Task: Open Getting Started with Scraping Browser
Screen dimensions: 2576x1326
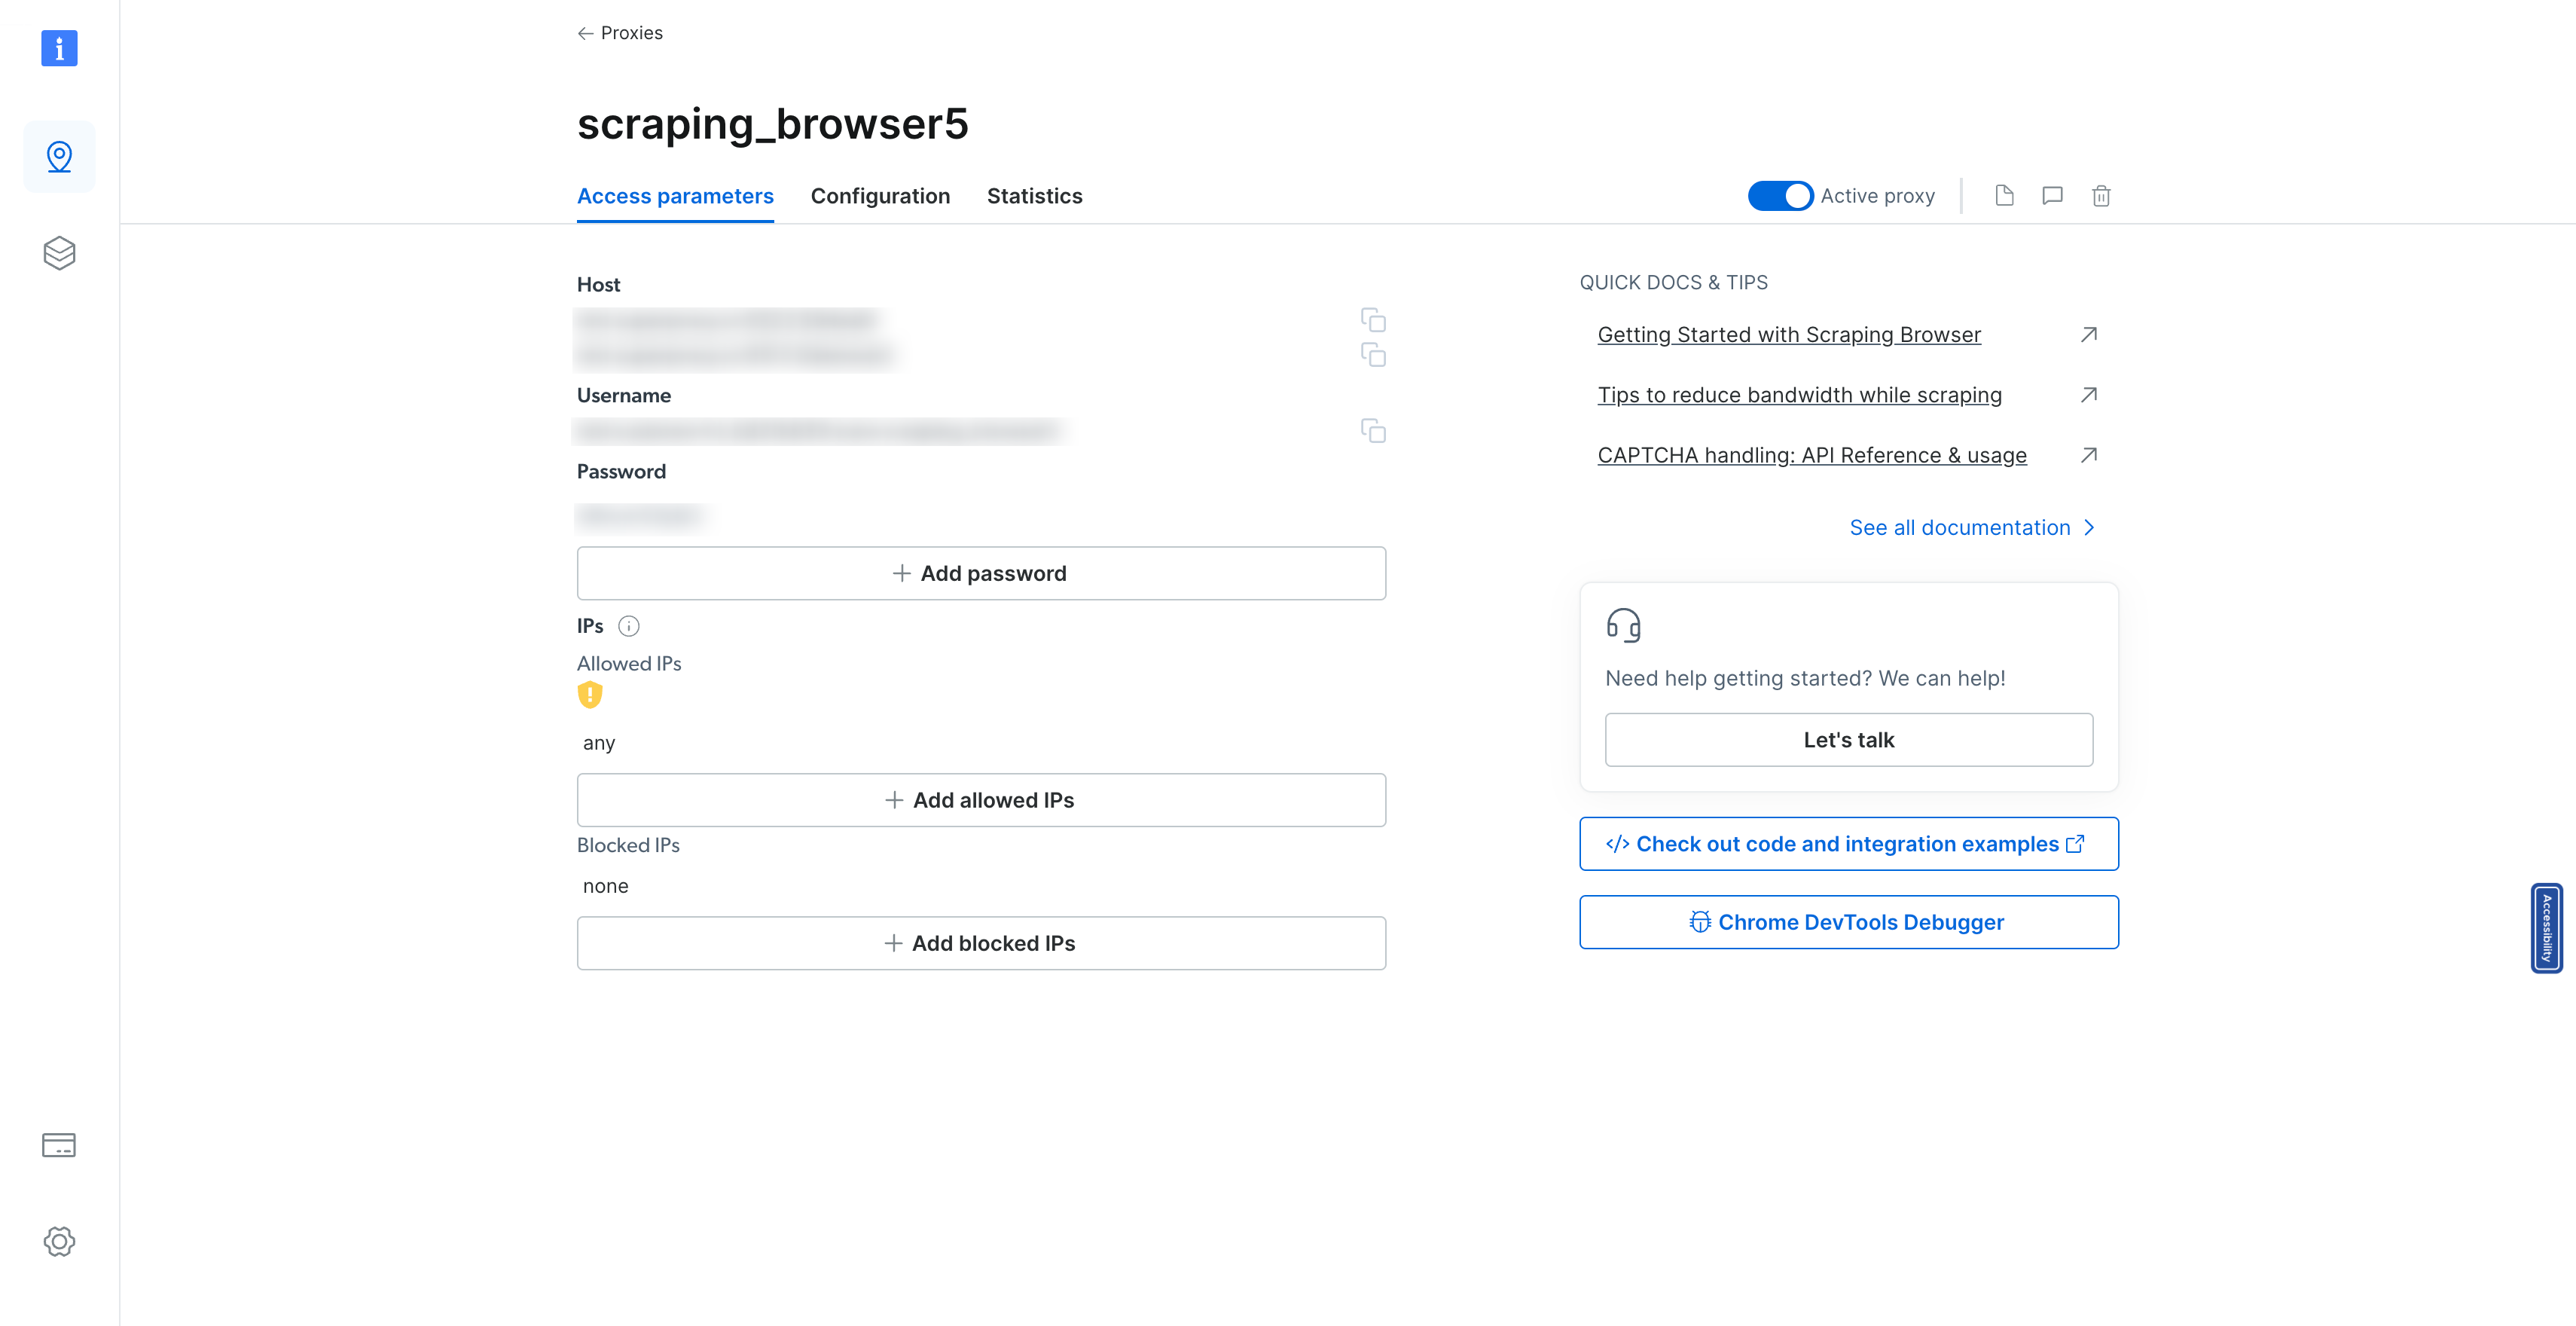Action: tap(1788, 333)
